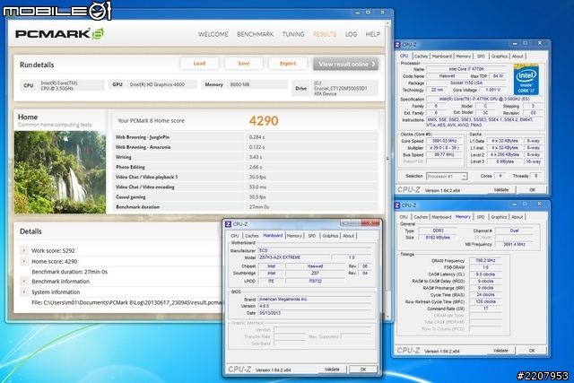Click the Export button in Run details
The height and width of the screenshot is (383, 574).
[x=288, y=64]
